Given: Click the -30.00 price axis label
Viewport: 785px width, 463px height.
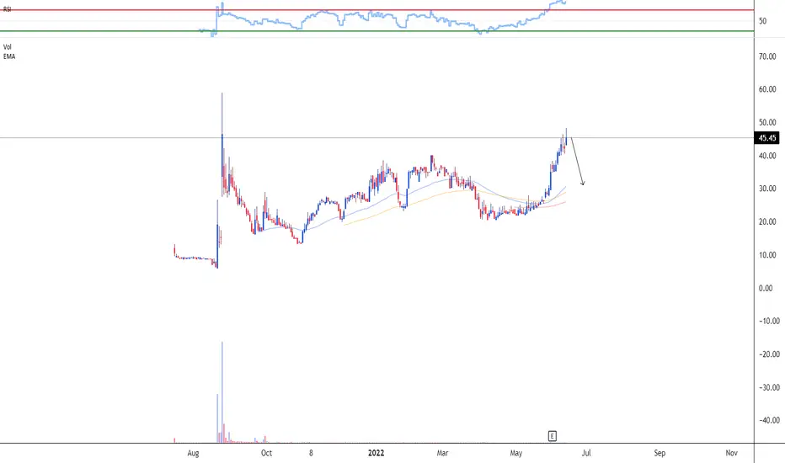Looking at the screenshot, I should click(x=768, y=387).
